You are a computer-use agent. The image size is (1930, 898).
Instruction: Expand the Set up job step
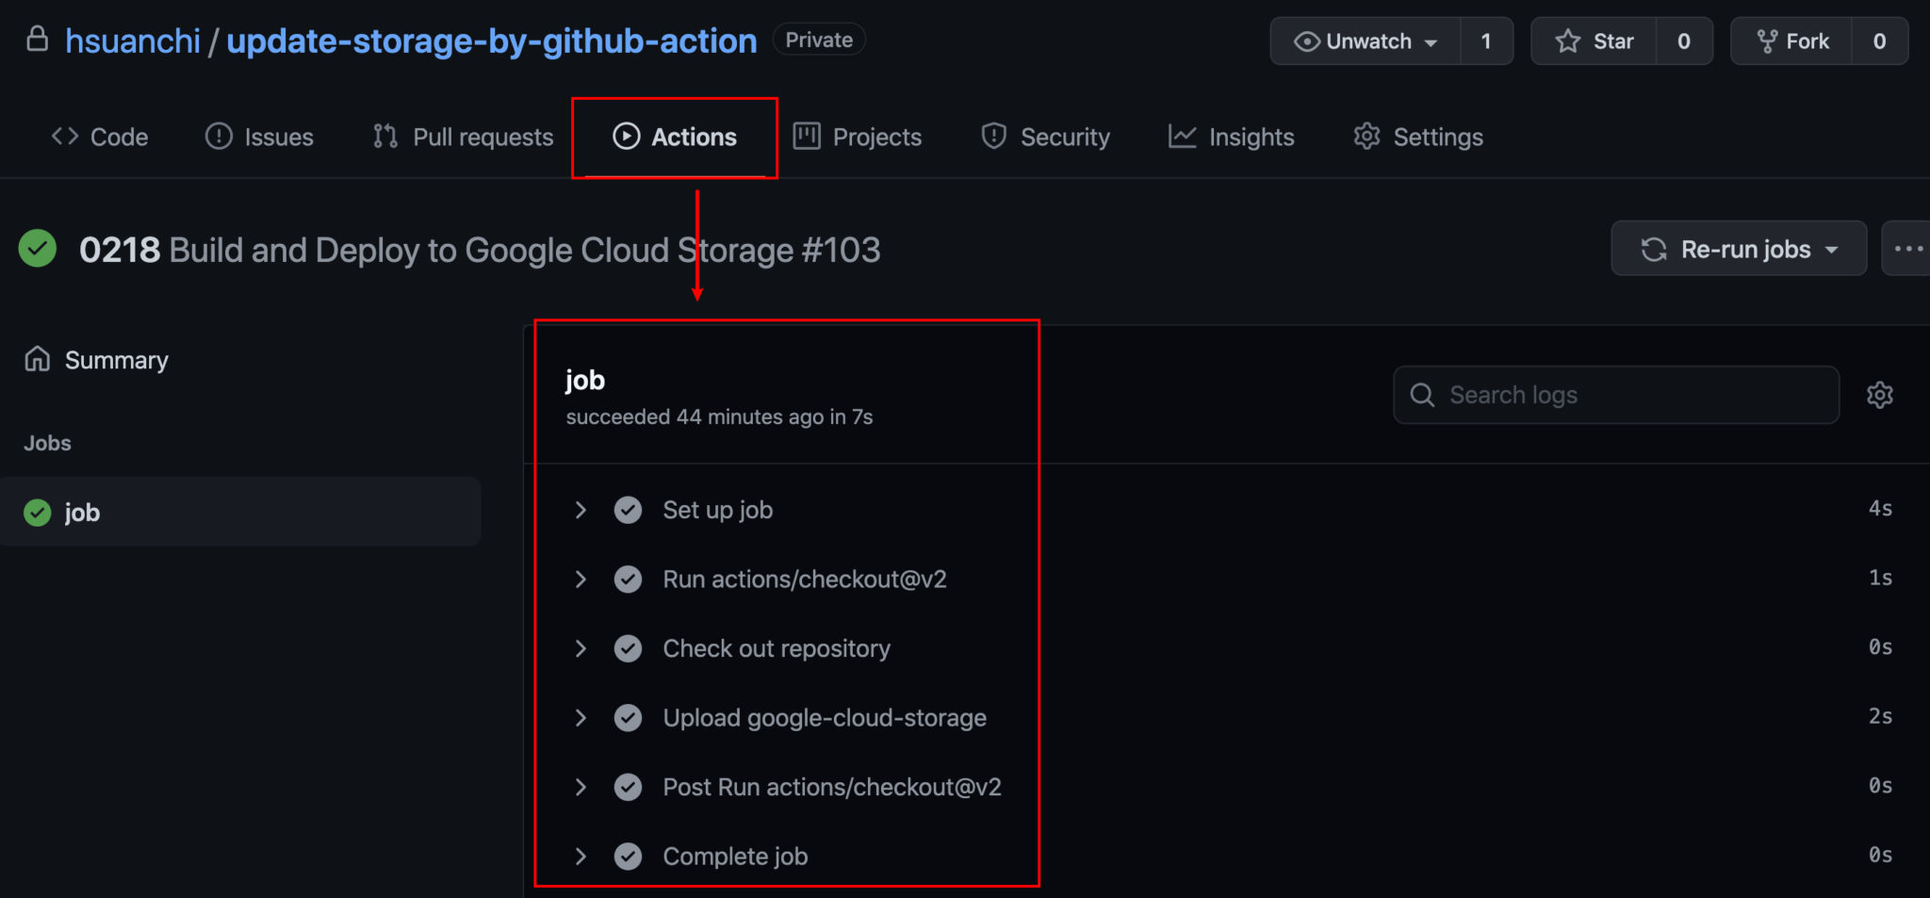point(581,510)
